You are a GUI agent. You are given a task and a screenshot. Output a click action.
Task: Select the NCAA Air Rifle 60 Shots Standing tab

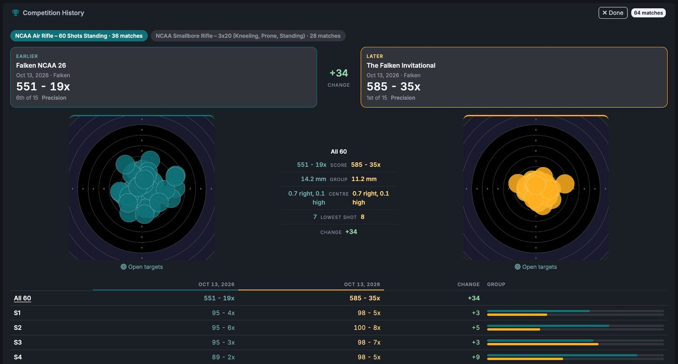tap(79, 36)
